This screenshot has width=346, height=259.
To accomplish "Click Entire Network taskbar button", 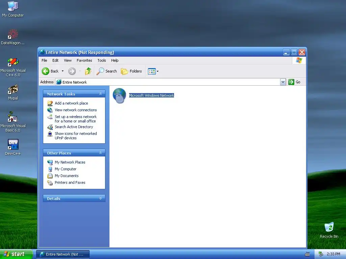I will click(63, 254).
